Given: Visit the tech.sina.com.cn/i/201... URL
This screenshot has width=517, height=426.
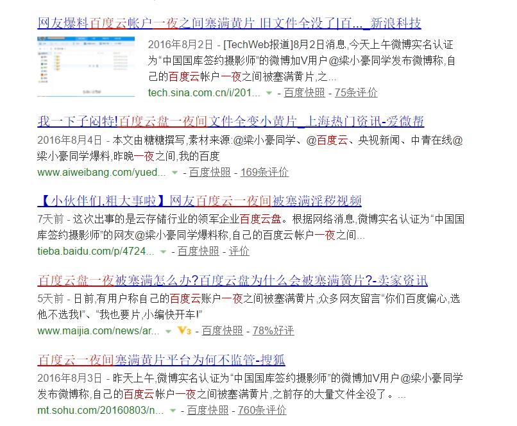Looking at the screenshot, I should click(204, 92).
